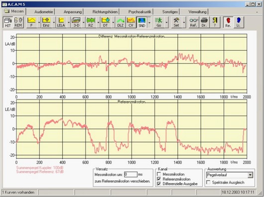Screen dimensions: 264x197
Task: Click the Einz tool icon
Action: pos(46,22)
